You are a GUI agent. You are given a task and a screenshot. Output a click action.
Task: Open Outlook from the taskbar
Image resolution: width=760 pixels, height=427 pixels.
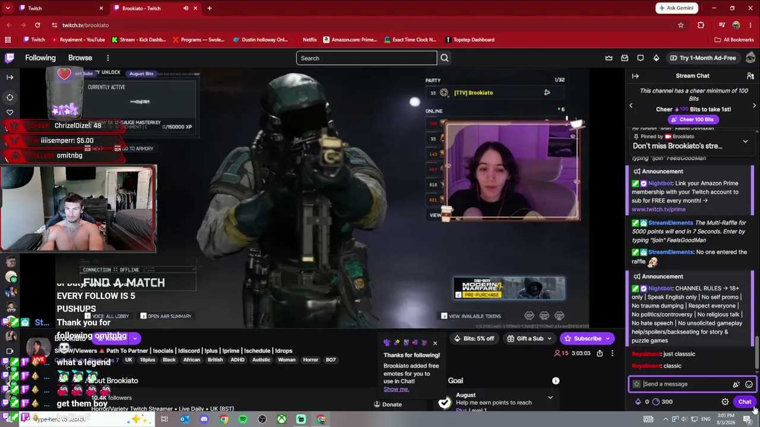click(x=185, y=419)
